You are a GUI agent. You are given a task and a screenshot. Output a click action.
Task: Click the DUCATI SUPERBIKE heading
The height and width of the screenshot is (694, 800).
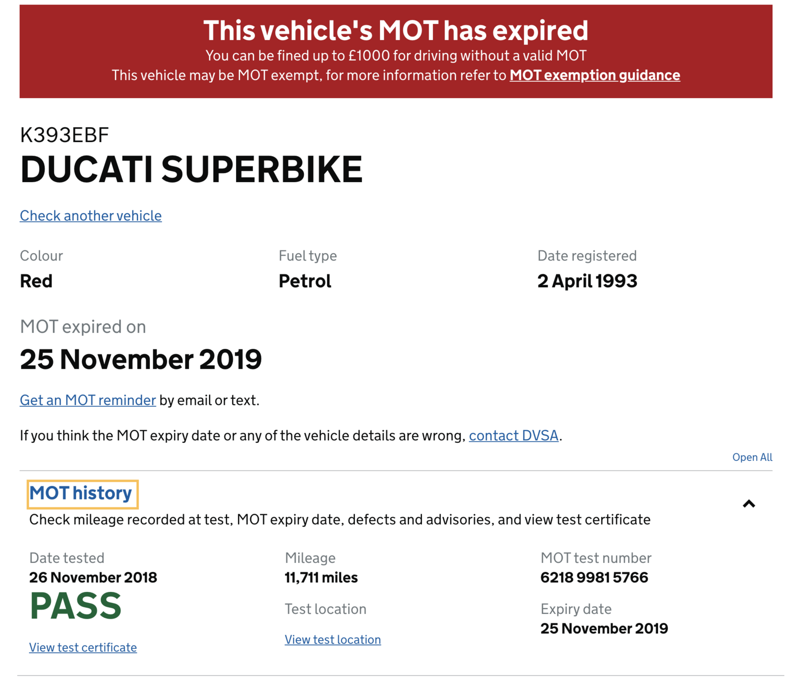point(191,170)
